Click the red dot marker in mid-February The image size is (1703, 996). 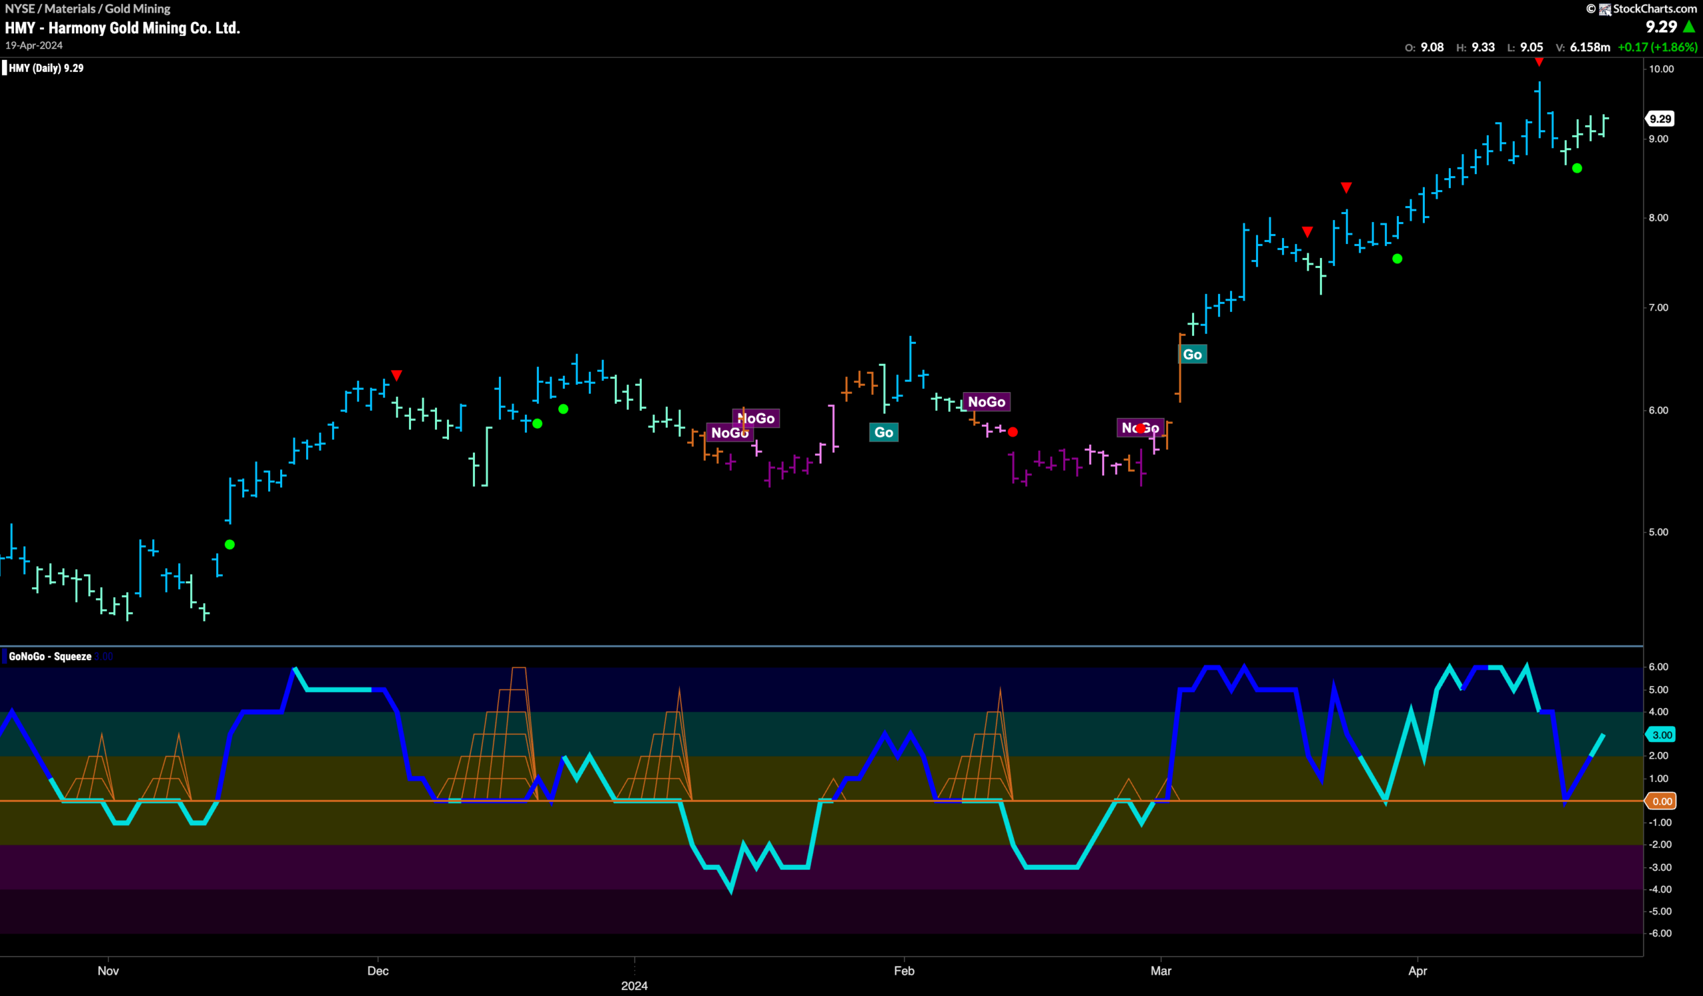[x=1012, y=432]
